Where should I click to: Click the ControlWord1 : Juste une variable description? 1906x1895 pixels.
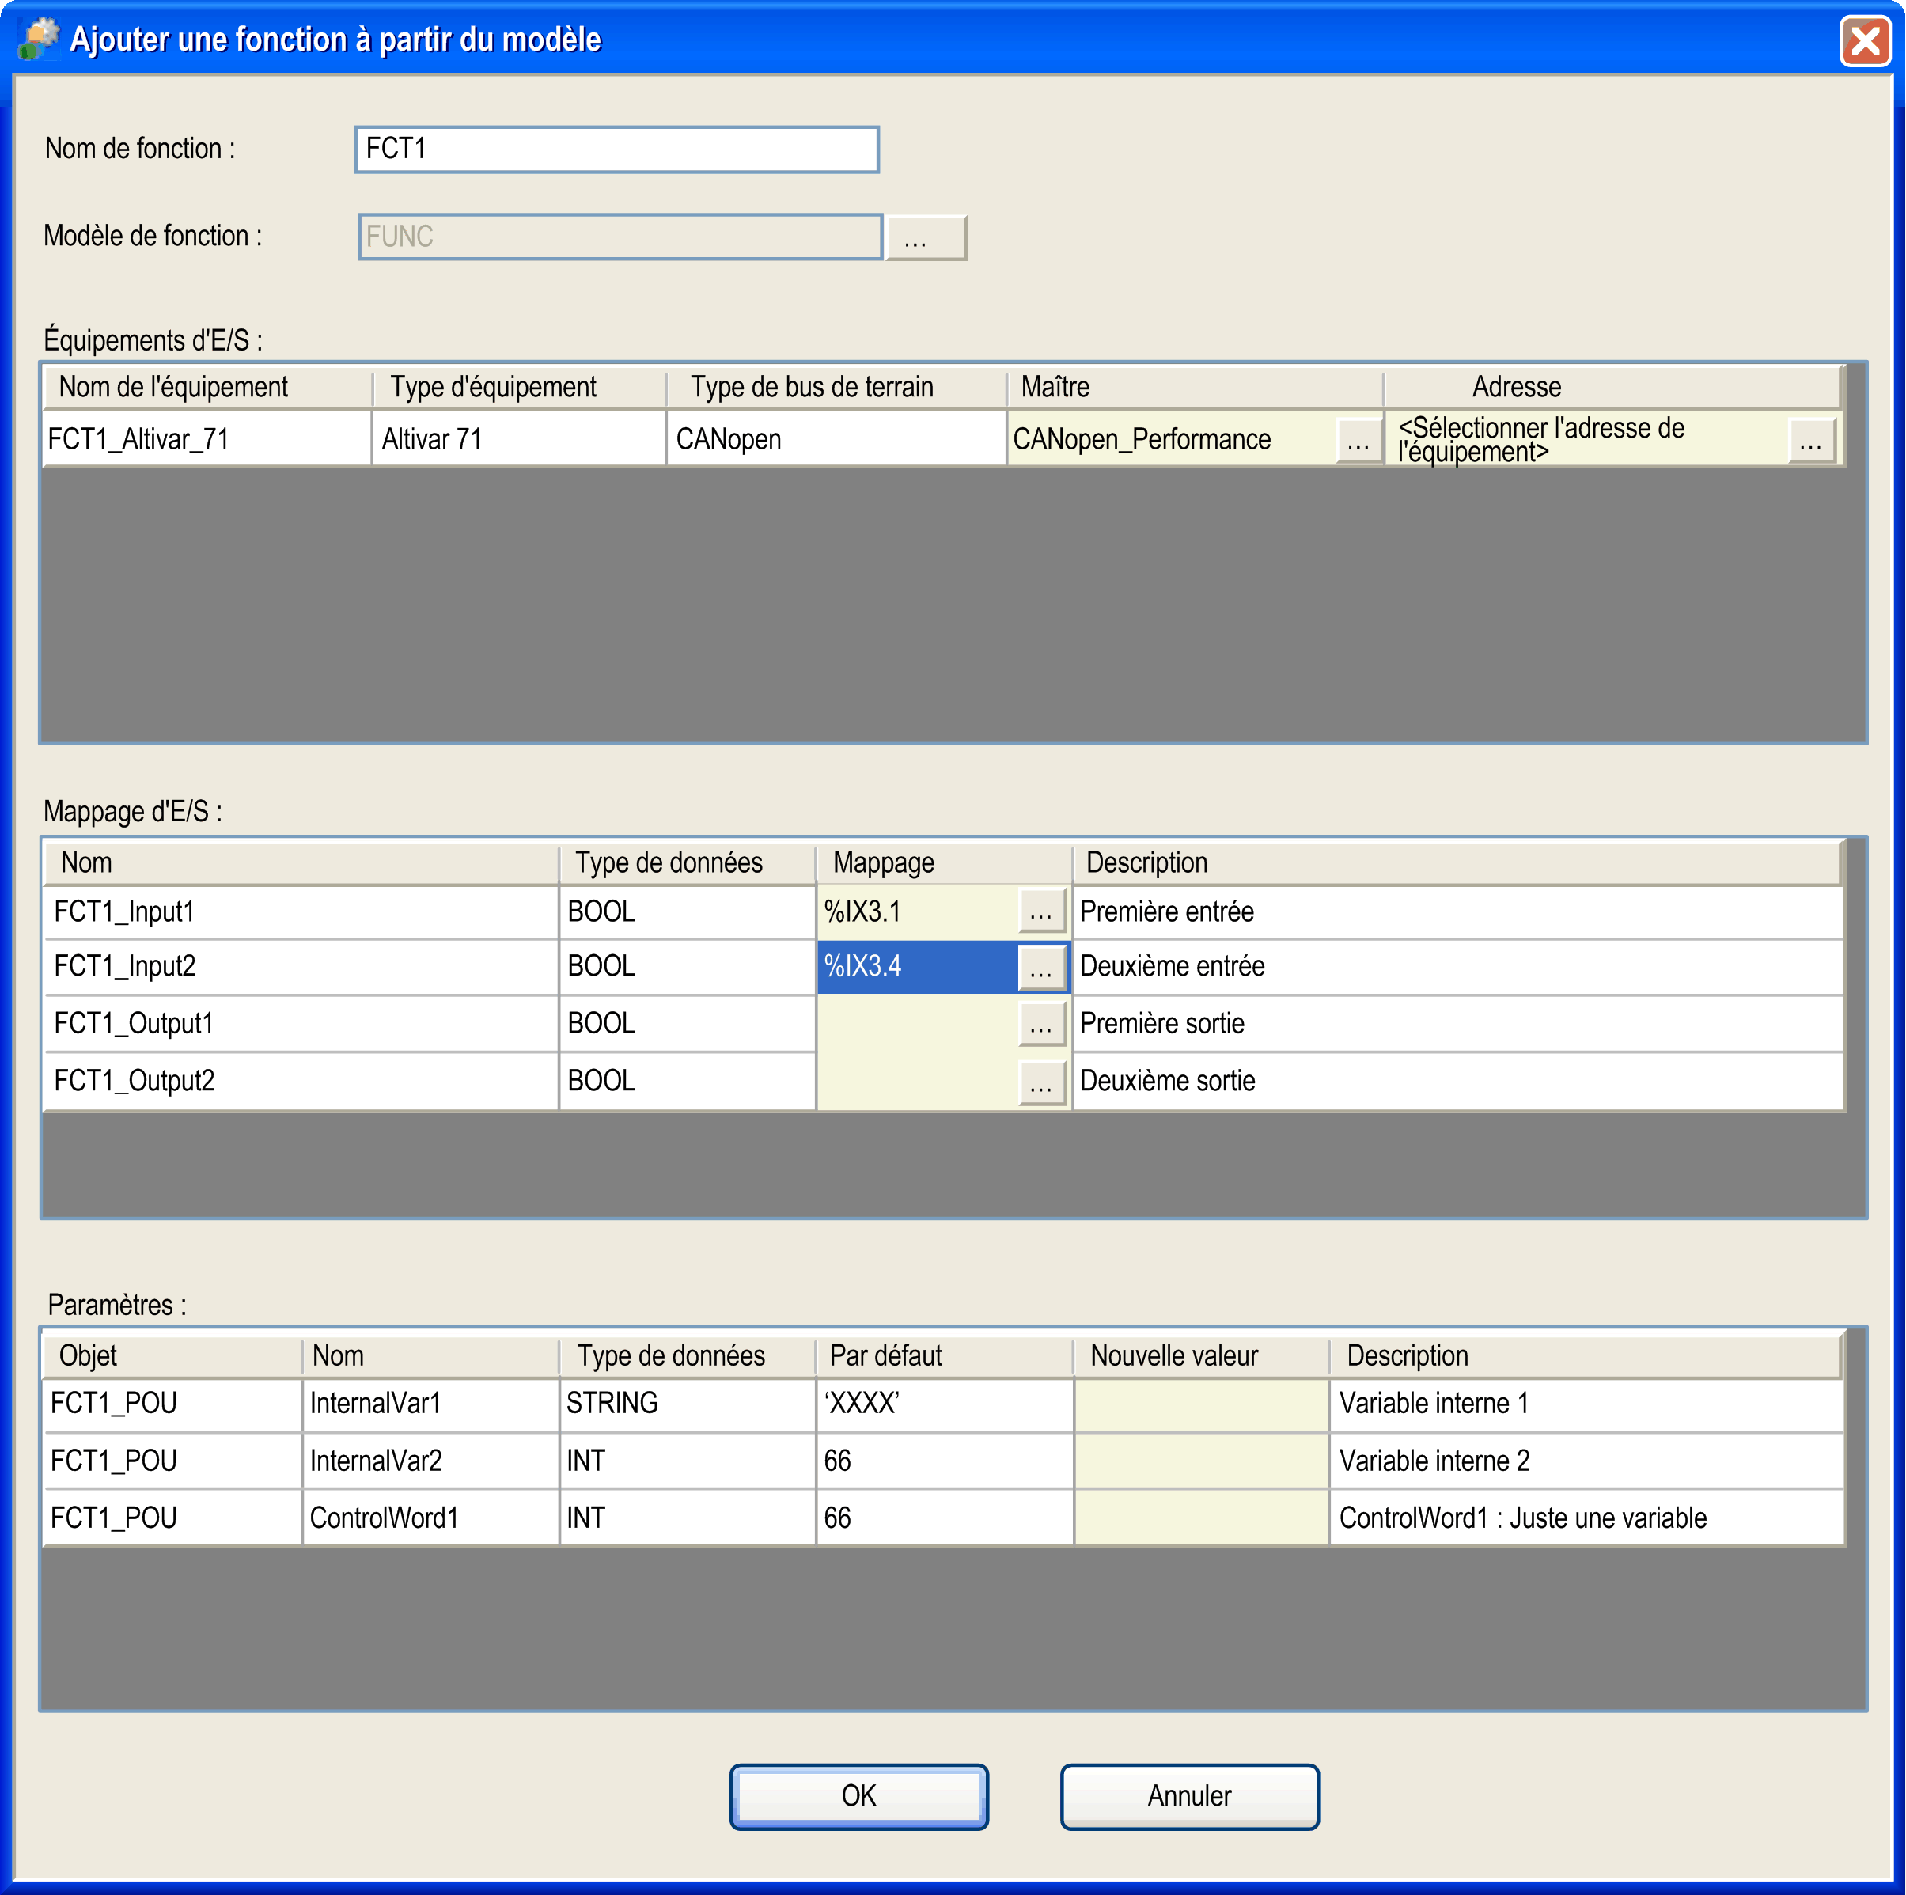point(1586,1518)
